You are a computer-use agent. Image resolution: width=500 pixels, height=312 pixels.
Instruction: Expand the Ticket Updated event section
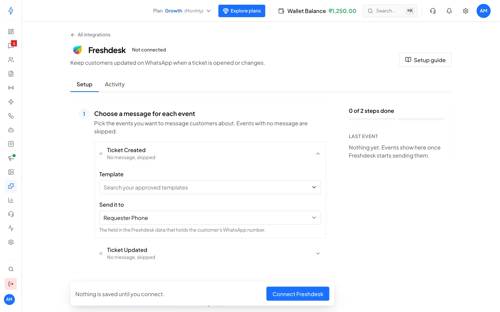[x=210, y=253]
